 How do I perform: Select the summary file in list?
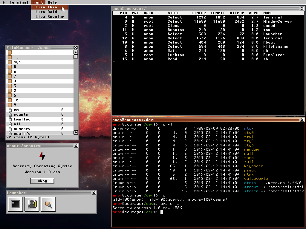click(x=22, y=129)
